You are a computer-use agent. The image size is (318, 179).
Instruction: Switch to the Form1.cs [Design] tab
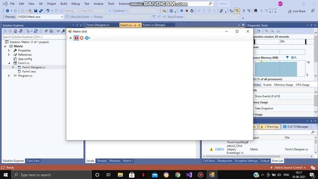tap(154, 25)
